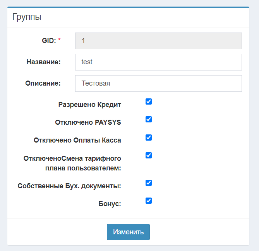This screenshot has height=251, width=259.
Task: Uncheck the Разрешено Кредит checkbox
Action: click(149, 101)
